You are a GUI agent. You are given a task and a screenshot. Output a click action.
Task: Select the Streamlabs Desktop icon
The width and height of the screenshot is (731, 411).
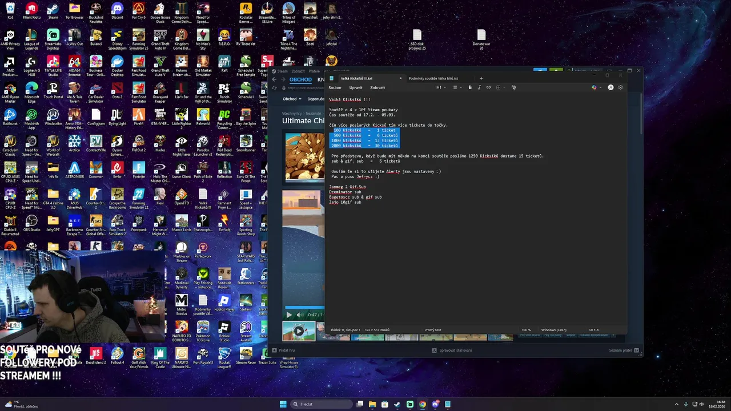click(53, 39)
